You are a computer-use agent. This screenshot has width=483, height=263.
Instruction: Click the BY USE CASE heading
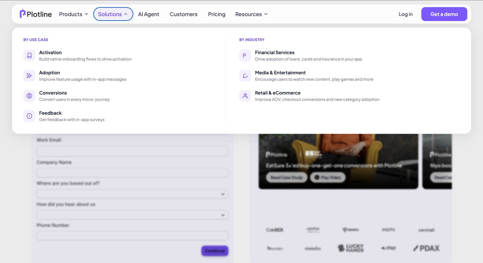click(36, 40)
